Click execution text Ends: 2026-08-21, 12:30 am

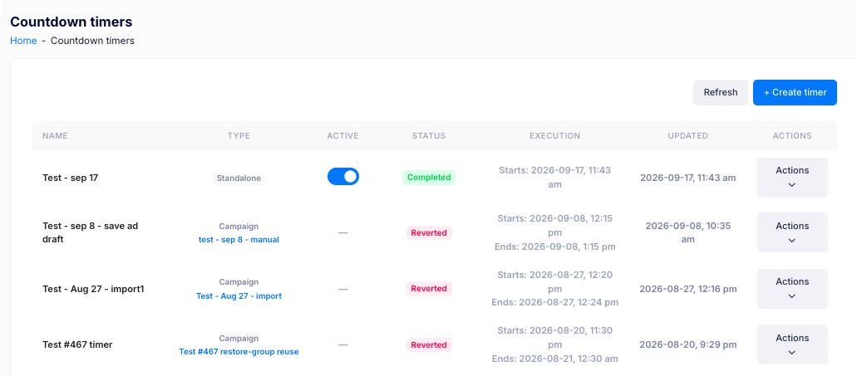tap(554, 359)
